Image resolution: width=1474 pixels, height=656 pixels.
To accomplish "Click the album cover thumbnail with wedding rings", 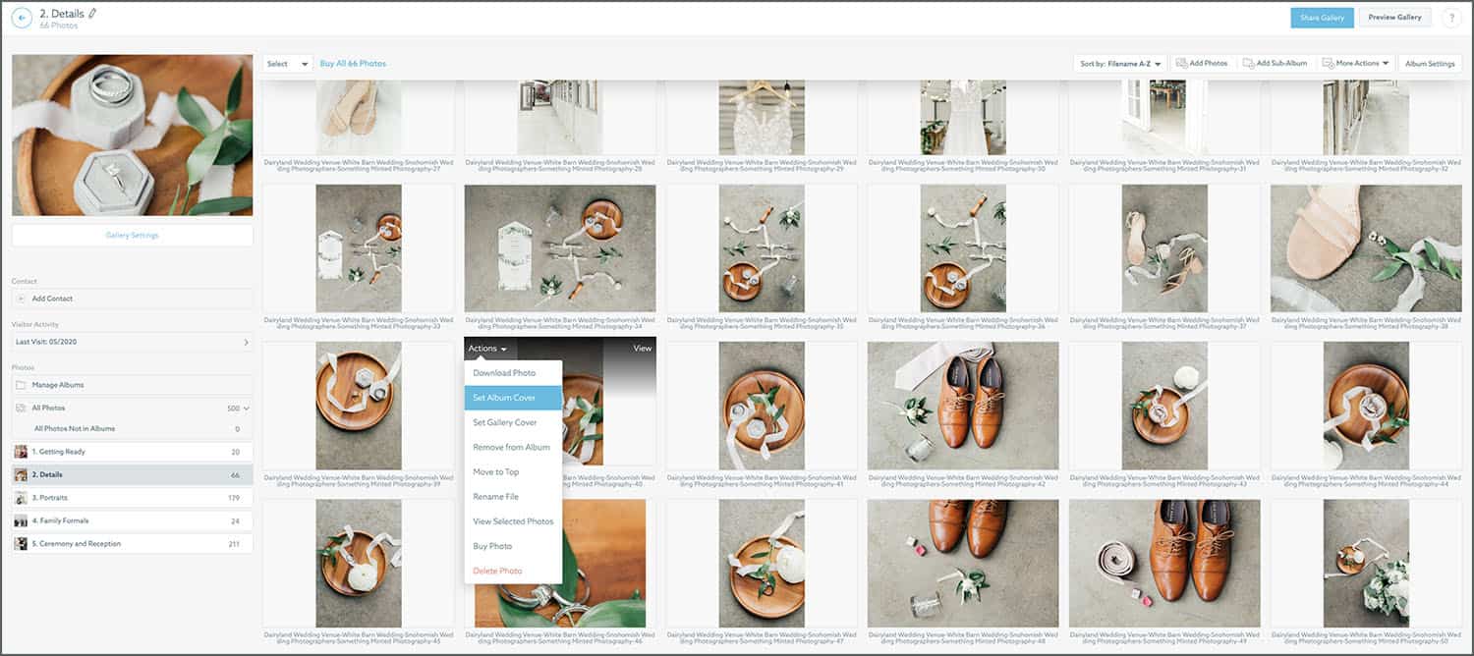I will (x=132, y=134).
